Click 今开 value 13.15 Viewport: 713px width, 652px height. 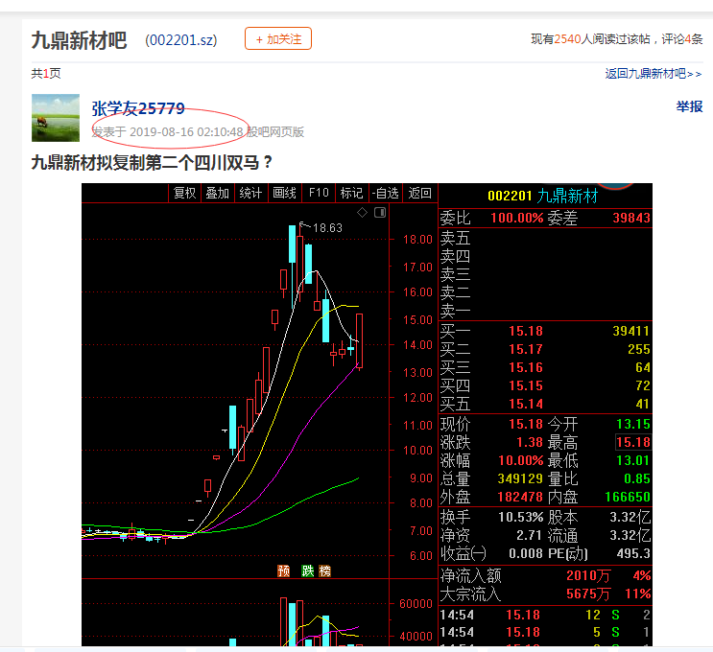[633, 424]
